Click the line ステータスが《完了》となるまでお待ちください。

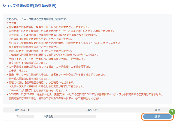tap(38, 90)
